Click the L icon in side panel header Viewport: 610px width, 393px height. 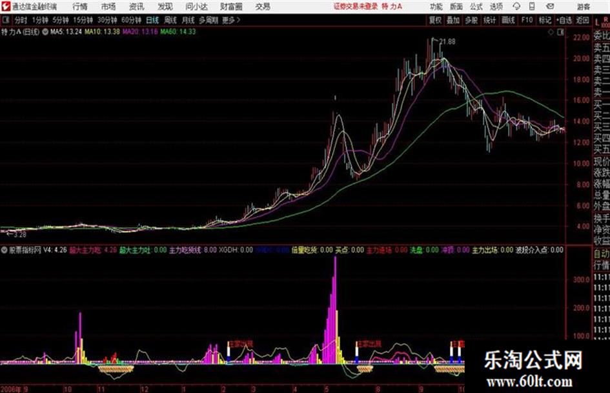(597, 23)
